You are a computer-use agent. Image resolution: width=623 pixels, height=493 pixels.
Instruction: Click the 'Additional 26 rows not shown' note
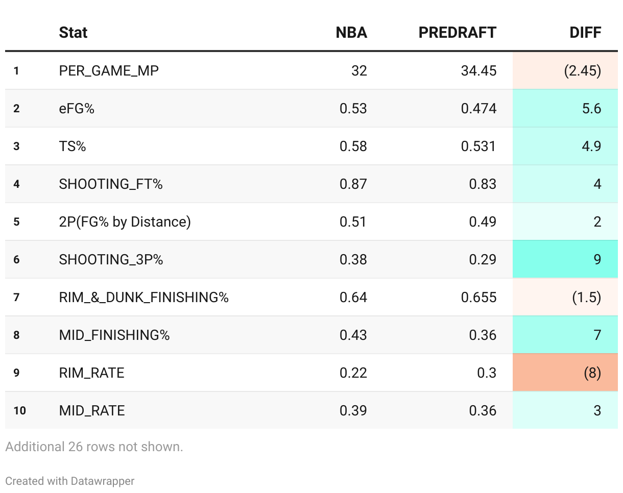click(94, 447)
